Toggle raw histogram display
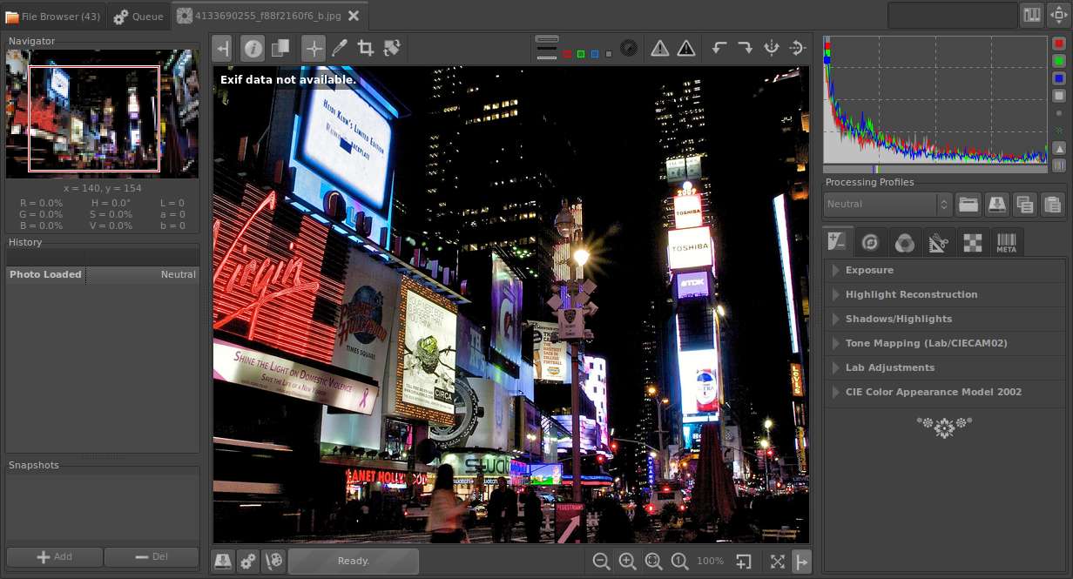Image resolution: width=1073 pixels, height=579 pixels. pos(1059,131)
